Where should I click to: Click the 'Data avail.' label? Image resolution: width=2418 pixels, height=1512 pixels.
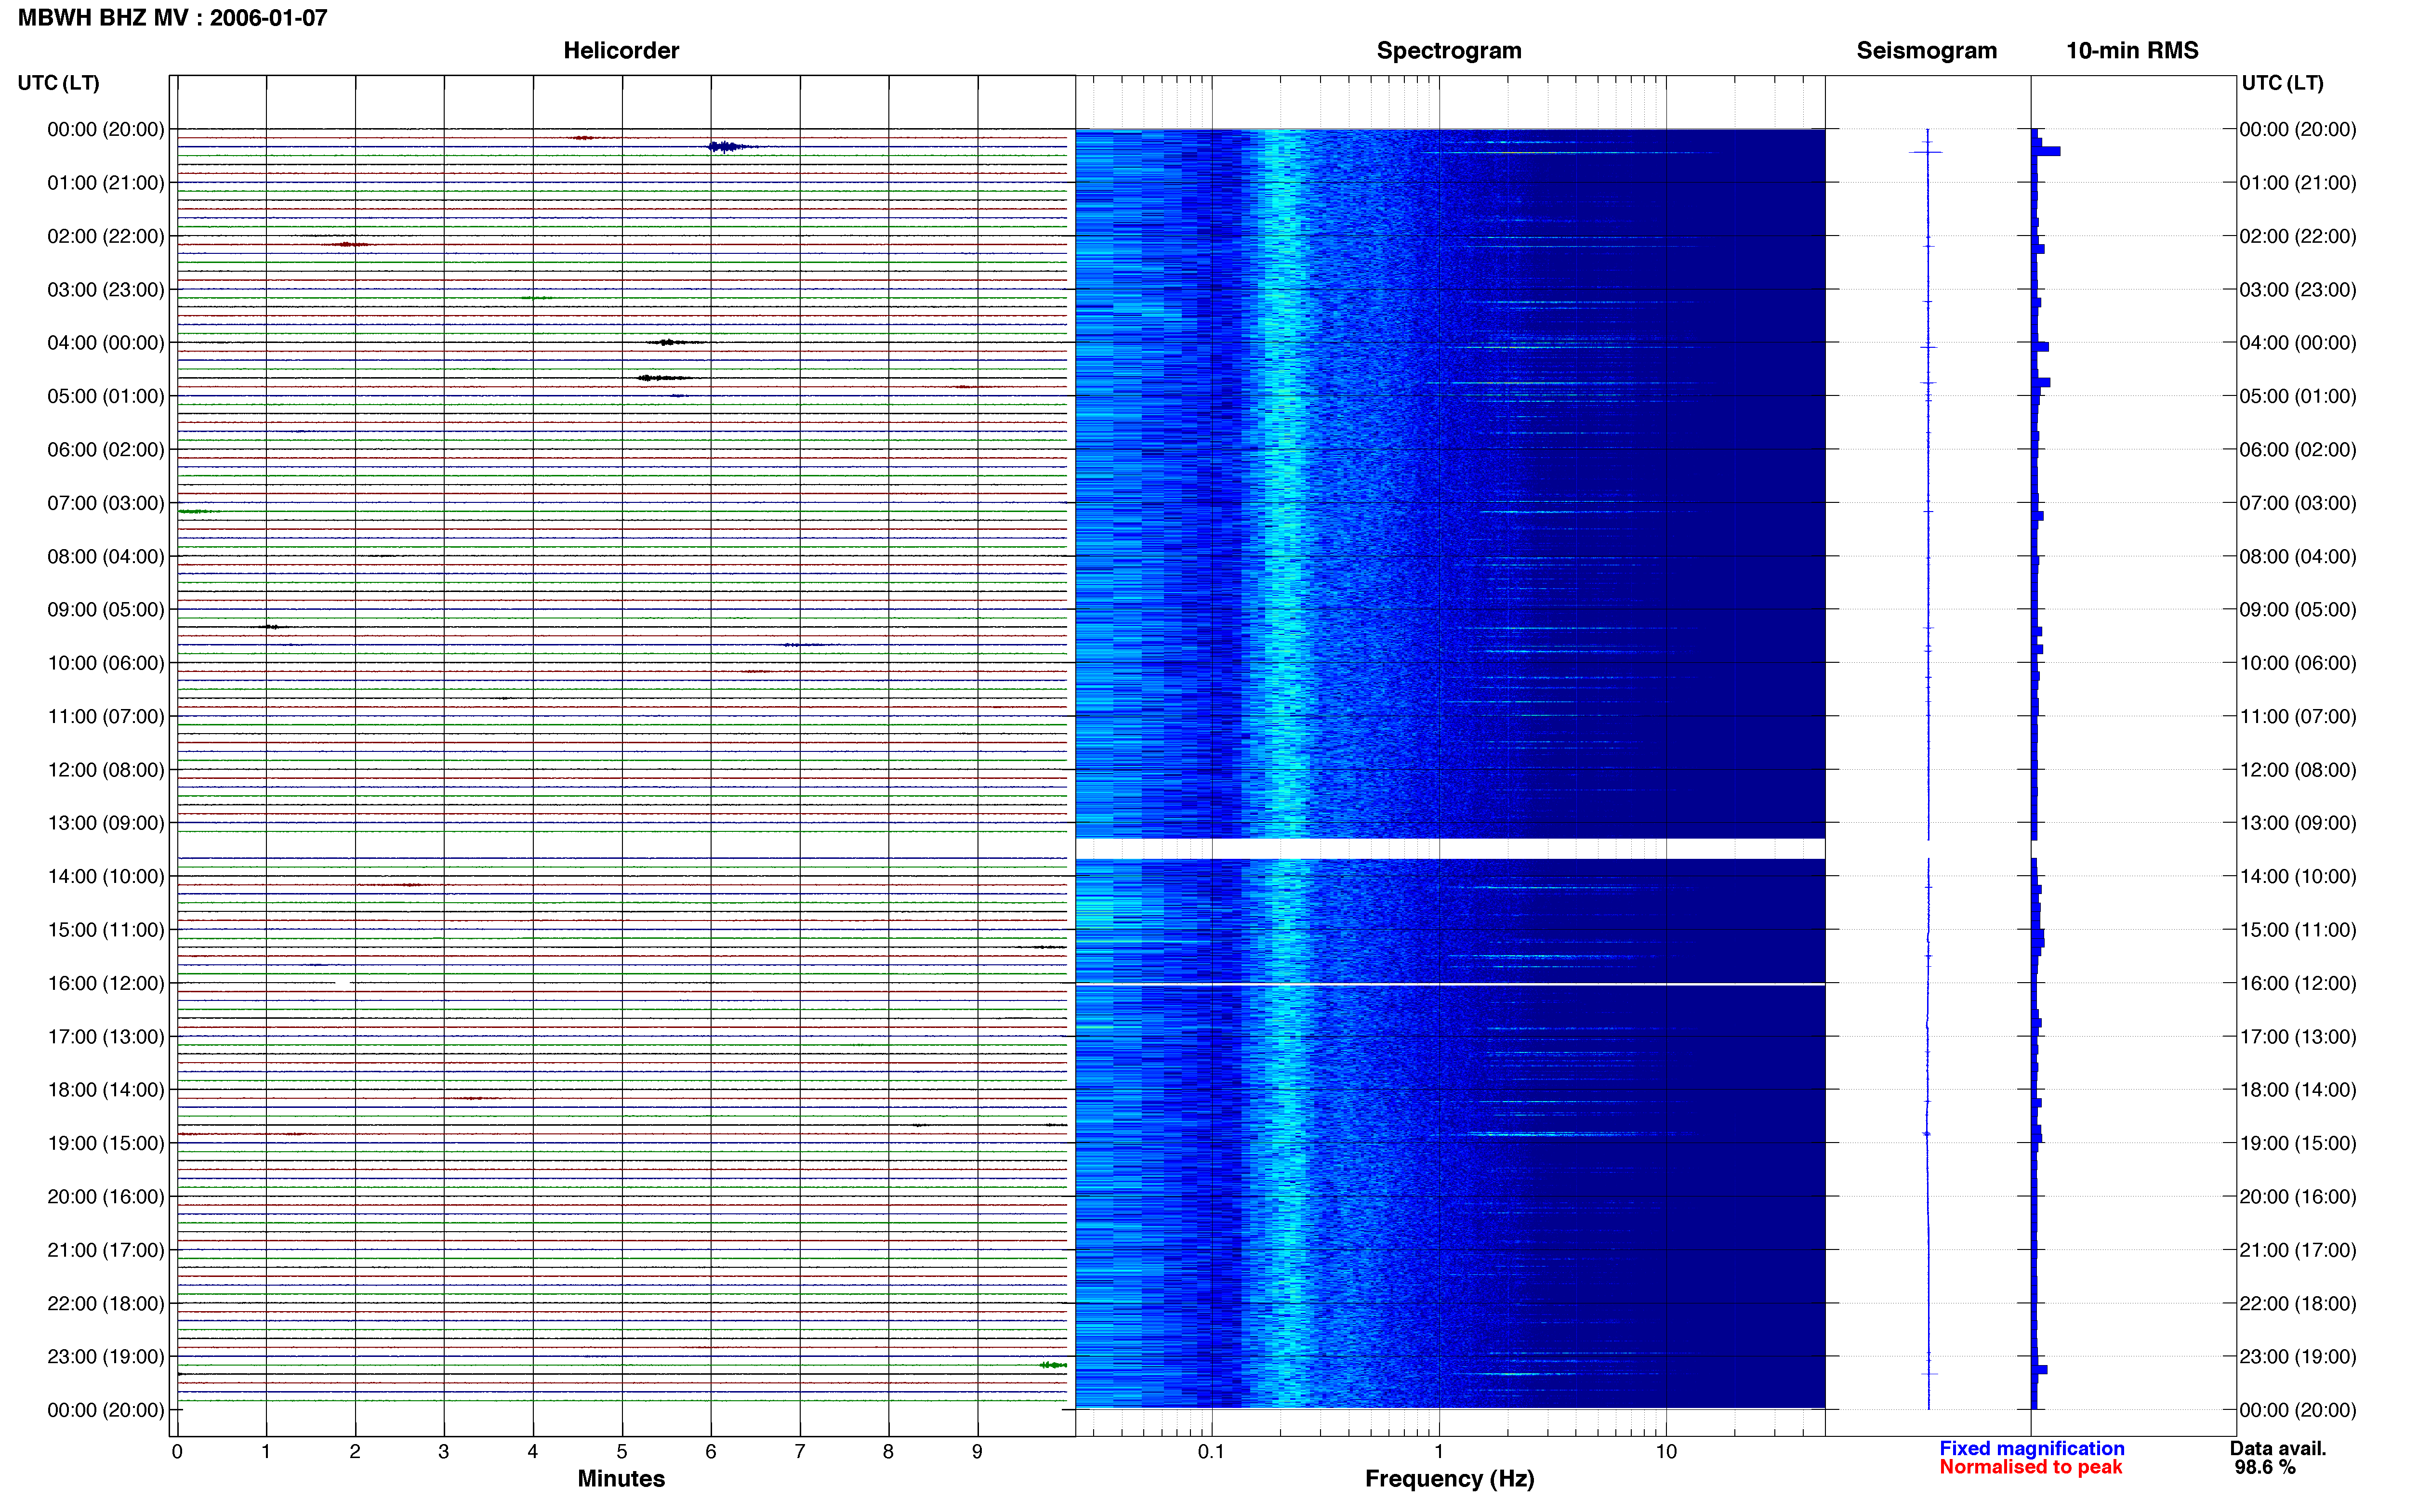pos(2278,1448)
